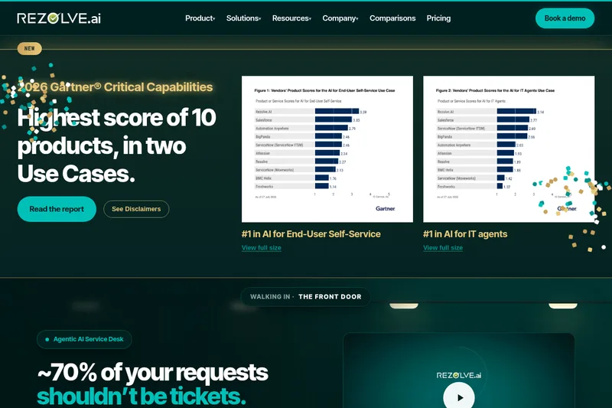Image resolution: width=612 pixels, height=408 pixels.
Task: Click the NEW badge label
Action: pyautogui.click(x=29, y=48)
